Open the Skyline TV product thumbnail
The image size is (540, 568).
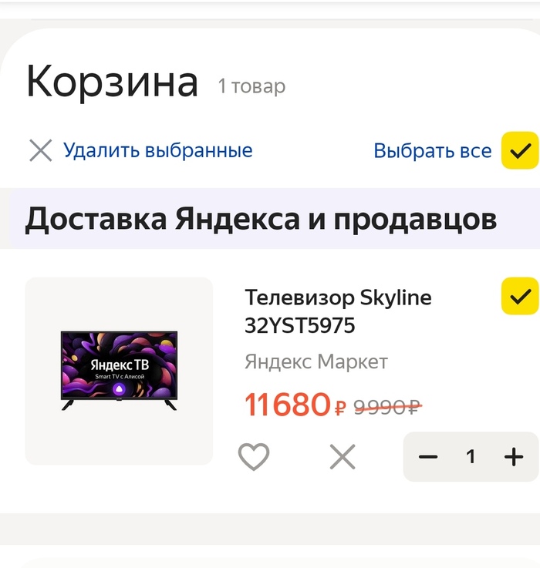(119, 371)
